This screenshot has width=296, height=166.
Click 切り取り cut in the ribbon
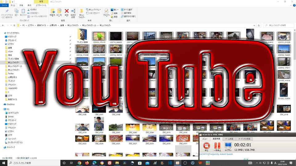tap(32, 10)
